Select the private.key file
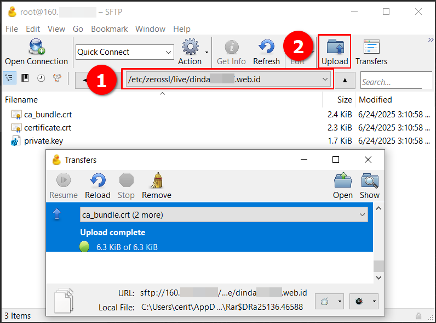The height and width of the screenshot is (323, 436). pyautogui.click(x=43, y=141)
